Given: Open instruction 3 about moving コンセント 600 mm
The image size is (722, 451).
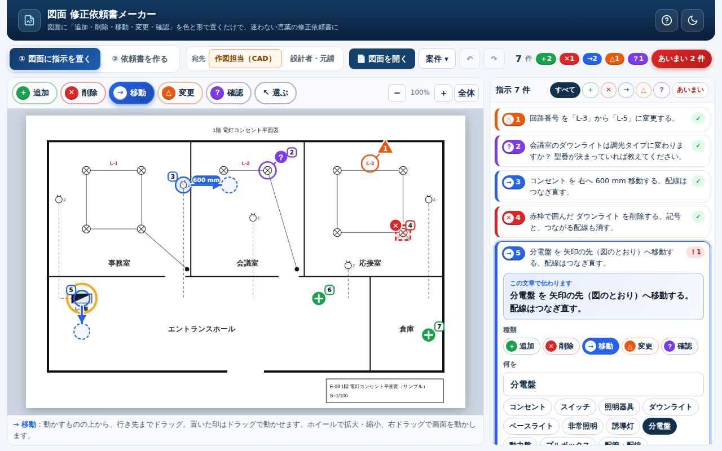Looking at the screenshot, I should (602, 187).
